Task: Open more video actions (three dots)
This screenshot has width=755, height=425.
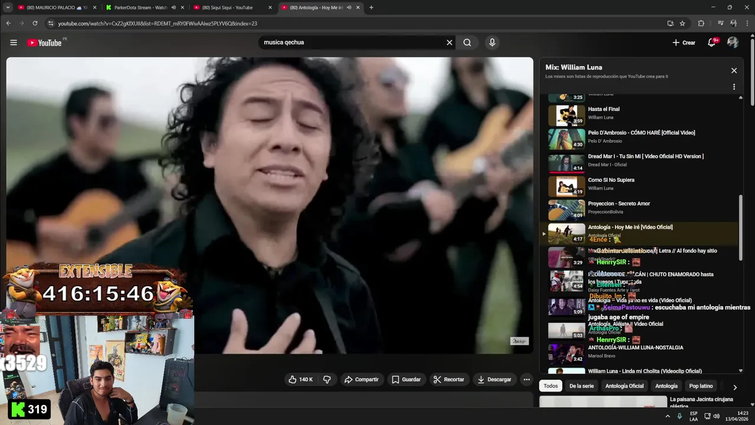Action: (527, 380)
